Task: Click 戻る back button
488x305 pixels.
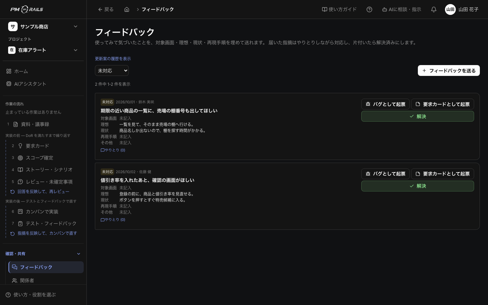Action: click(106, 9)
